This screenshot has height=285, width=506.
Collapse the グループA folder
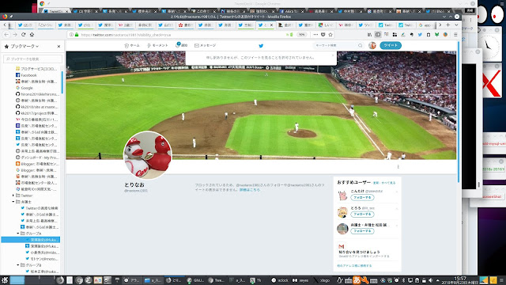18,234
